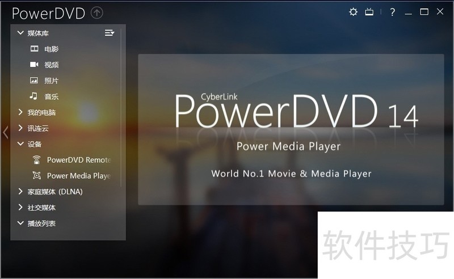This screenshot has width=454, height=279.
Task: Click the 讯连云 label
Action: click(x=38, y=128)
